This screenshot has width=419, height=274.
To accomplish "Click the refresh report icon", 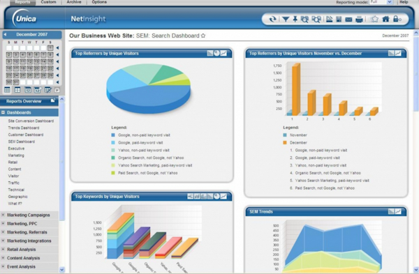I will pyautogui.click(x=272, y=20).
